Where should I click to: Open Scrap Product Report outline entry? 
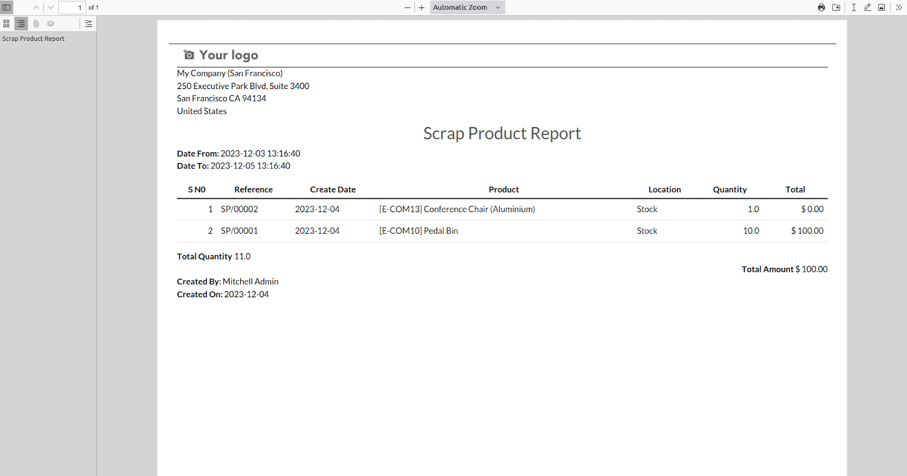[33, 39]
